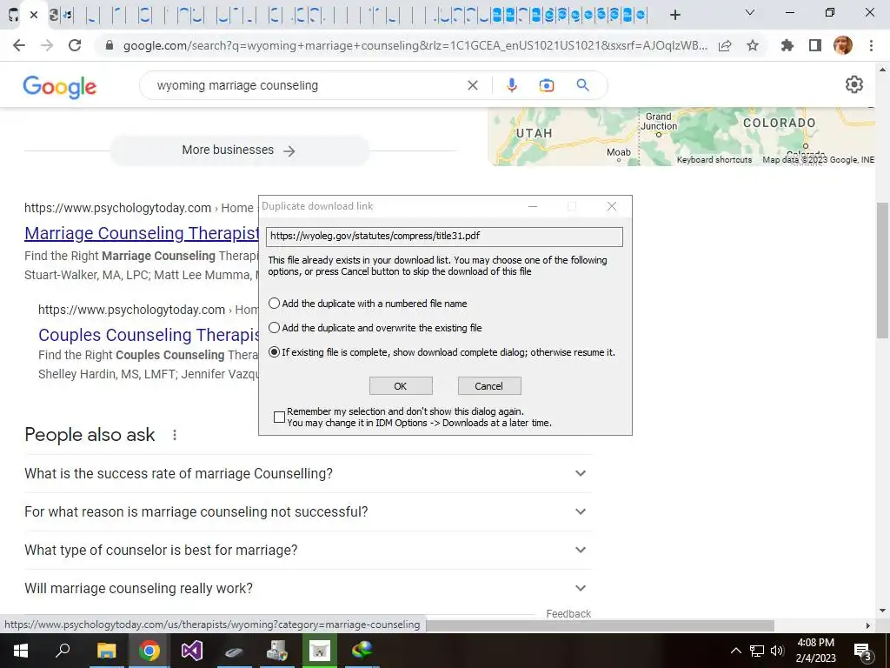Click Feedback link below questions
The image size is (890, 668).
click(568, 613)
